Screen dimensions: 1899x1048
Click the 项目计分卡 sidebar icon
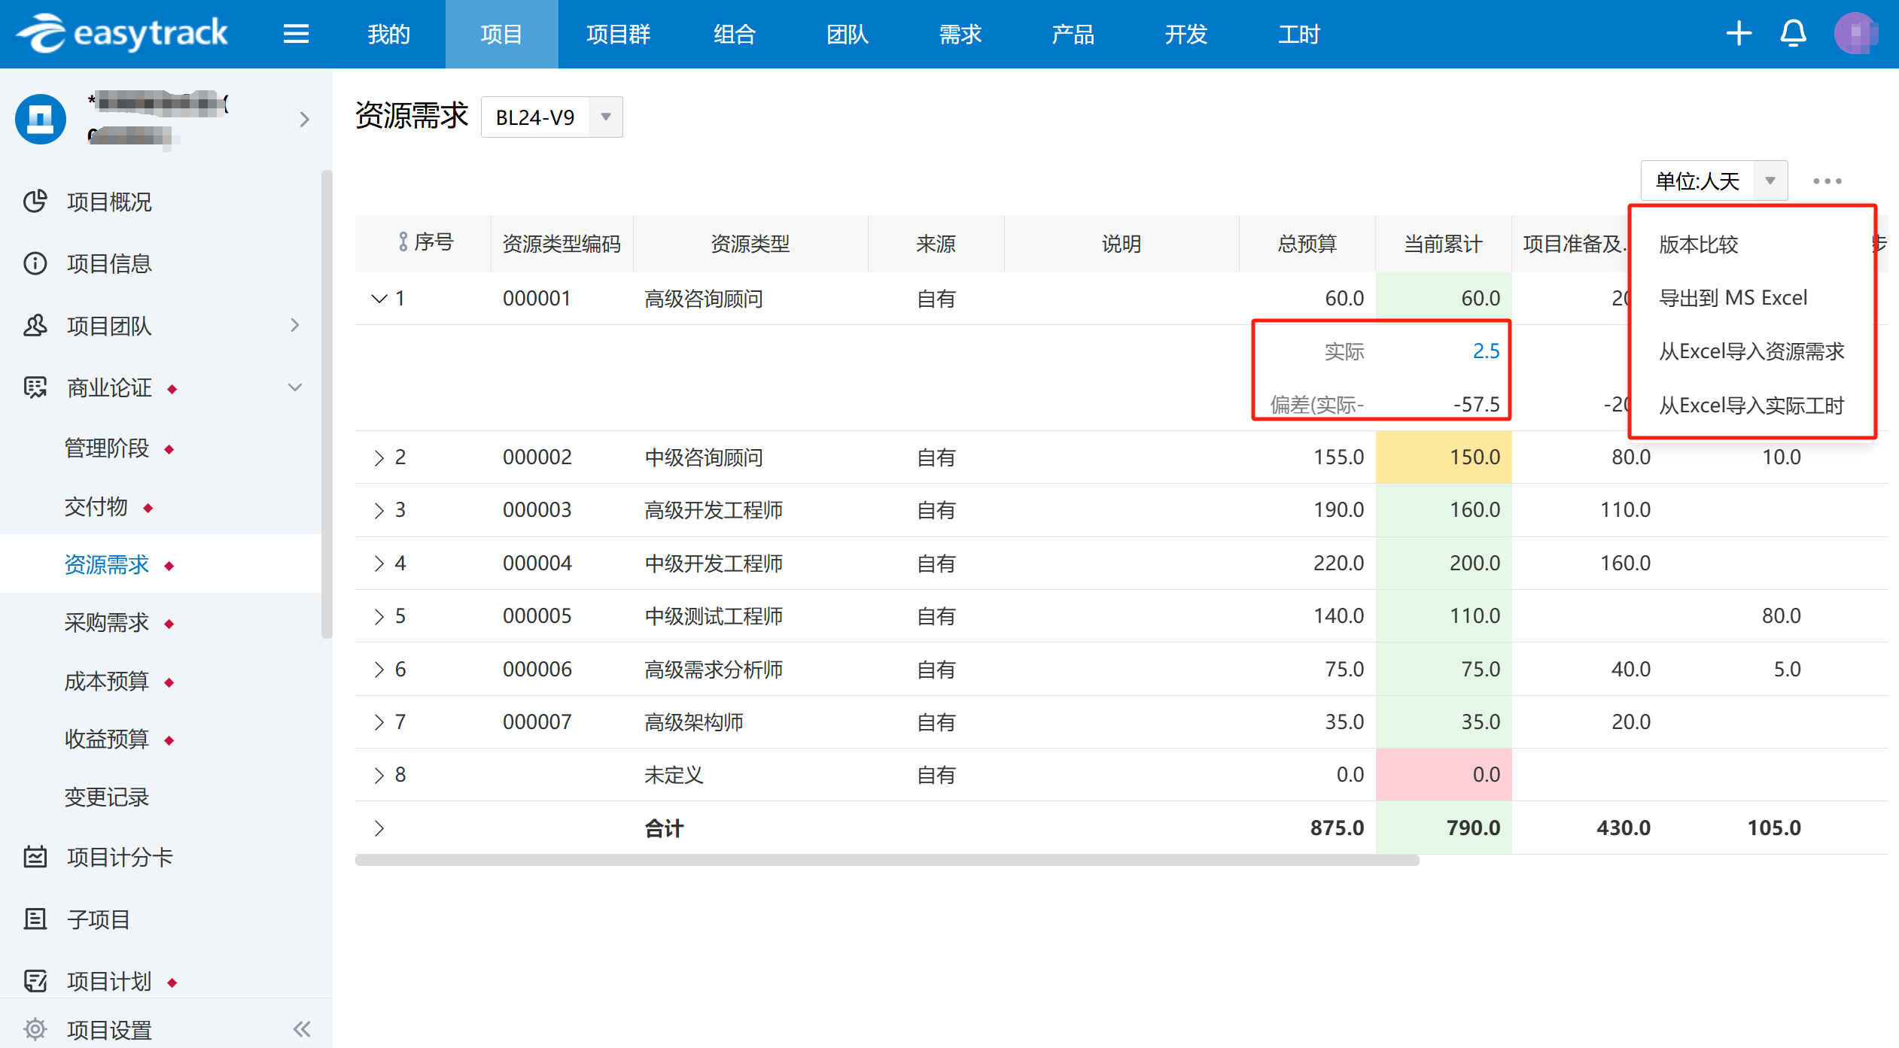pos(35,857)
